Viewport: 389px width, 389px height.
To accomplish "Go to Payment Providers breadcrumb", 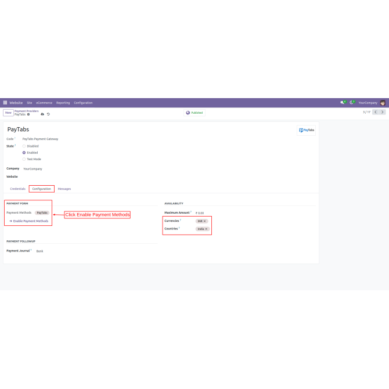I will tap(27, 111).
